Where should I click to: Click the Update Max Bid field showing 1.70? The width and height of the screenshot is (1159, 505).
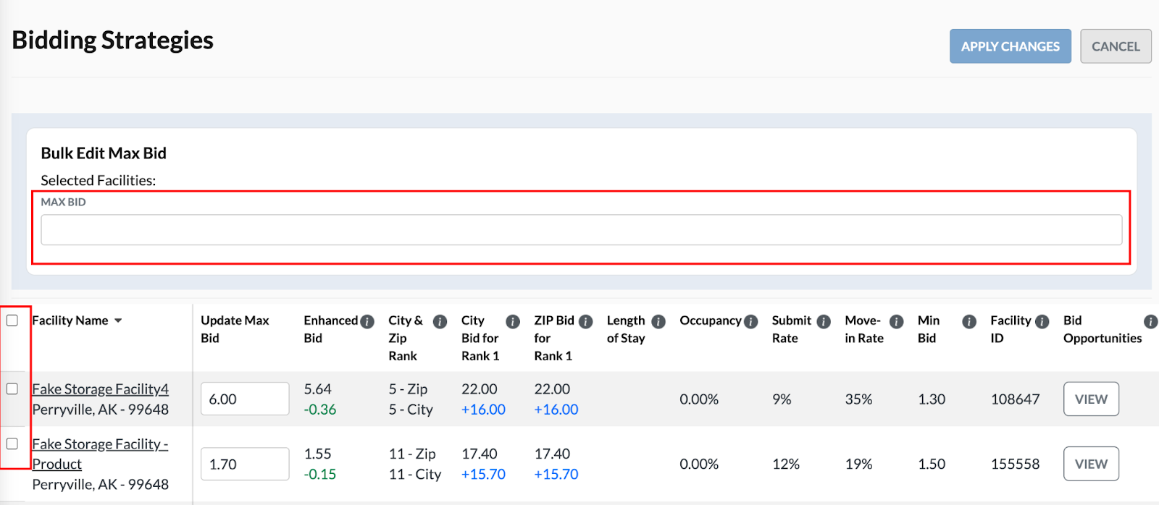pyautogui.click(x=245, y=464)
